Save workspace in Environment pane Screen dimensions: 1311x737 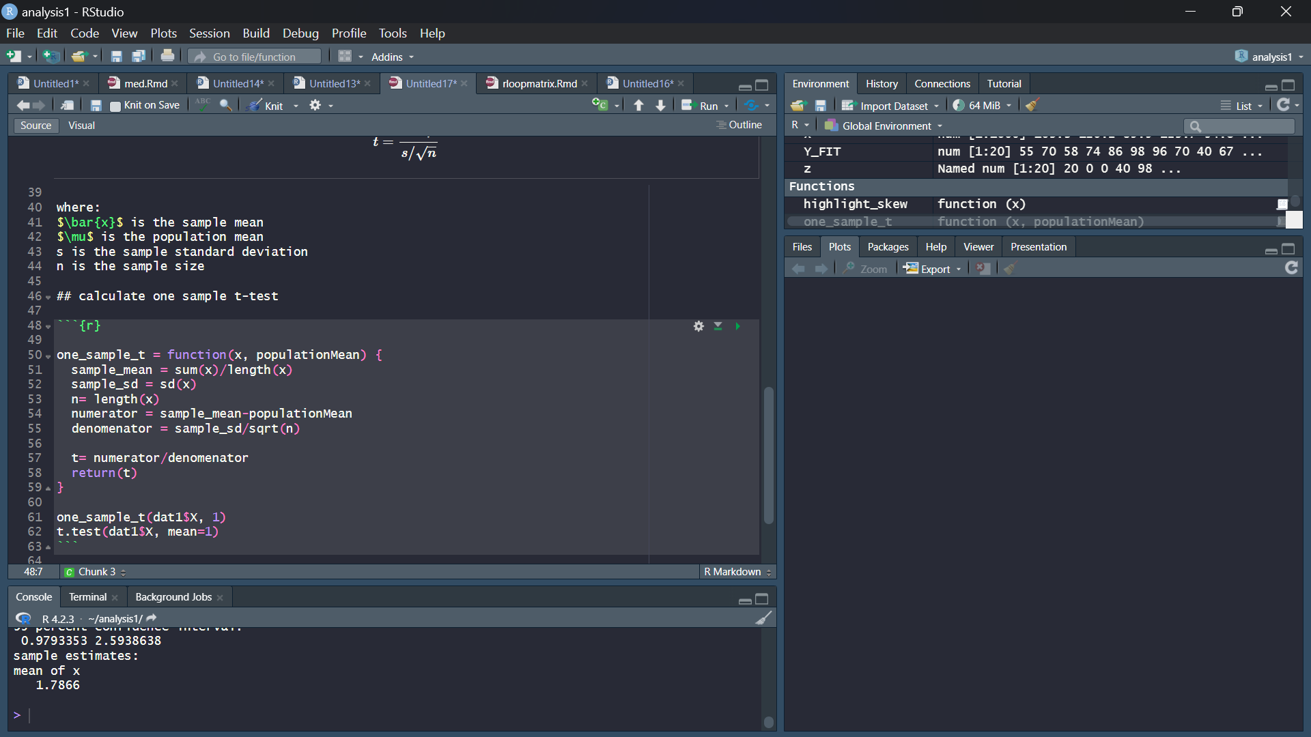[x=821, y=105]
